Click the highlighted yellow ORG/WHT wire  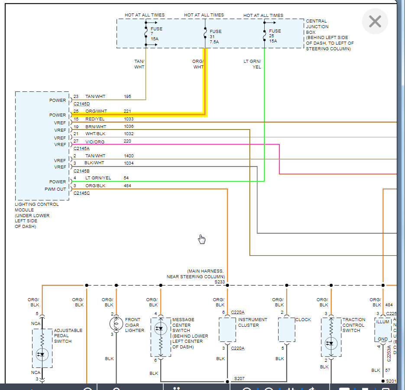[x=205, y=83]
